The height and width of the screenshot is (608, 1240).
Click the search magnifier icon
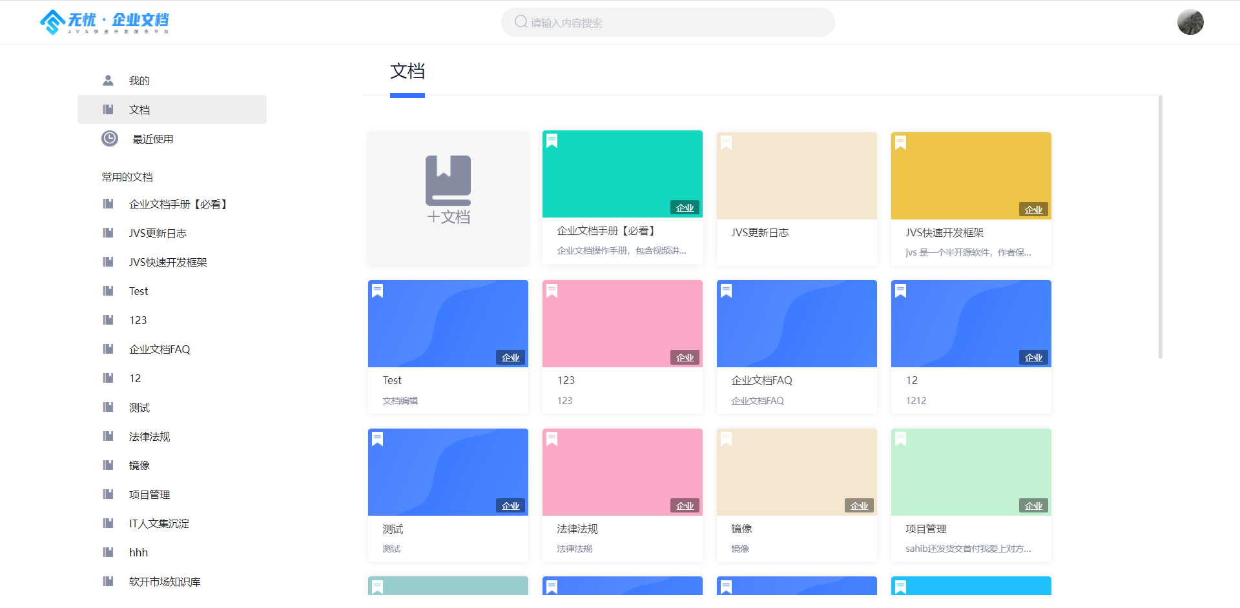point(521,22)
